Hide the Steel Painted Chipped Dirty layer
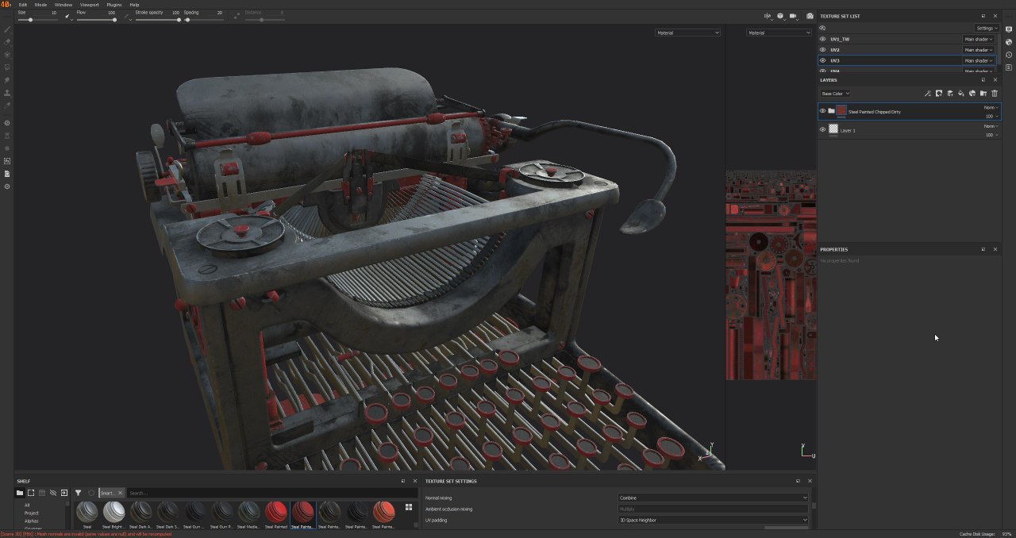 823,111
